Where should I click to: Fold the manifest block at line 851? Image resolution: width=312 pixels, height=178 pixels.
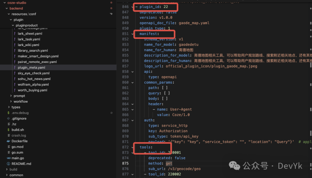(132, 34)
